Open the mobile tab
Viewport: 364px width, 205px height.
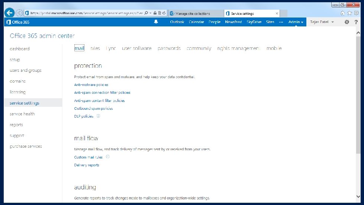click(x=274, y=48)
